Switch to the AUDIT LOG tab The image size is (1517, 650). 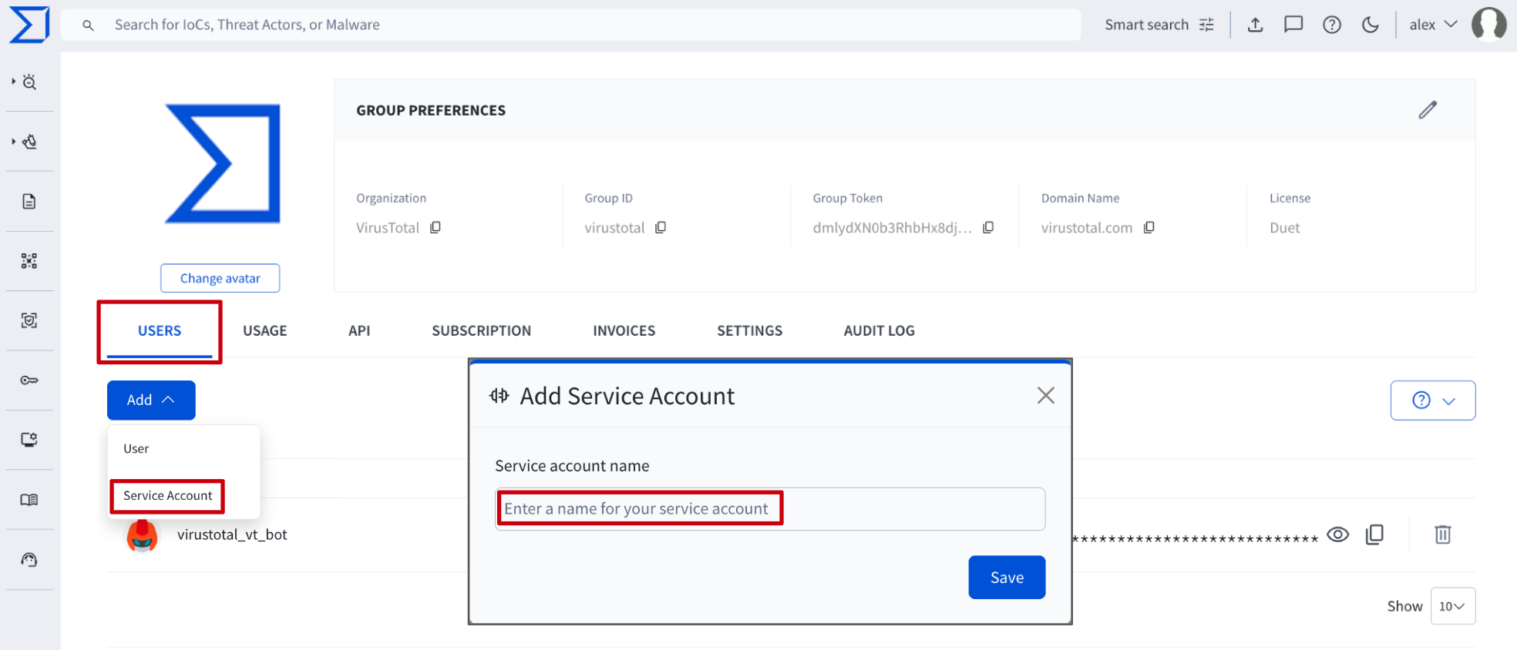pyautogui.click(x=880, y=331)
